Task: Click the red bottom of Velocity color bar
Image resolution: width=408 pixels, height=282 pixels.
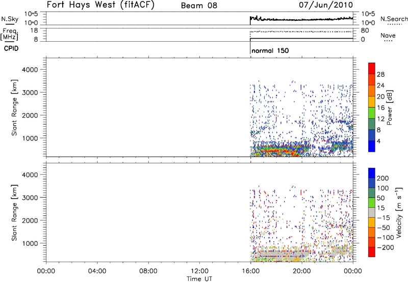Action: click(372, 252)
